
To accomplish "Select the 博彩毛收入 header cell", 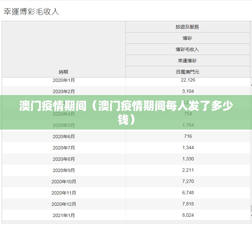I will [x=187, y=49].
